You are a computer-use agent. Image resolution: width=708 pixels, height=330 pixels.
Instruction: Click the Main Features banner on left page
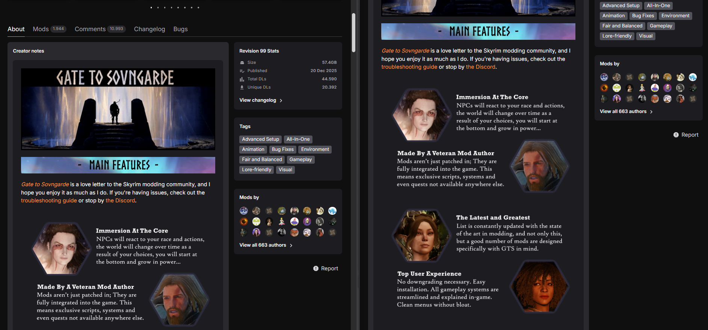118,165
